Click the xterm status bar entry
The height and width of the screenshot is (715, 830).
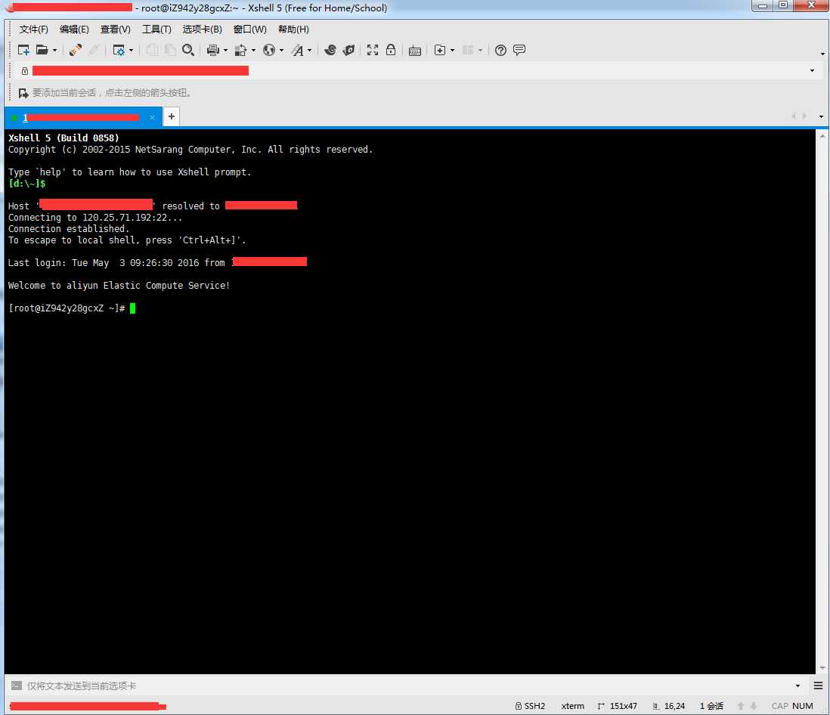[573, 706]
